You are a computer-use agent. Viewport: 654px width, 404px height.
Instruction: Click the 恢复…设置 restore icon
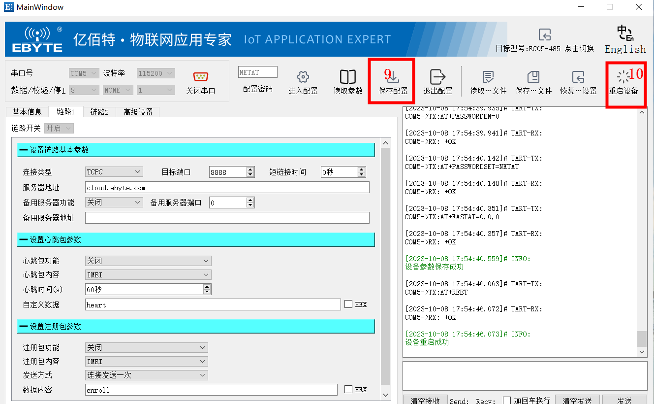(x=578, y=77)
